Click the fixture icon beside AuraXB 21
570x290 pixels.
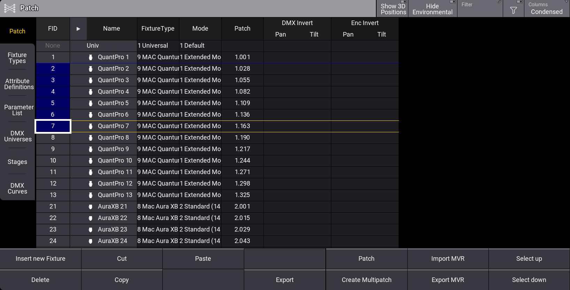pyautogui.click(x=91, y=207)
